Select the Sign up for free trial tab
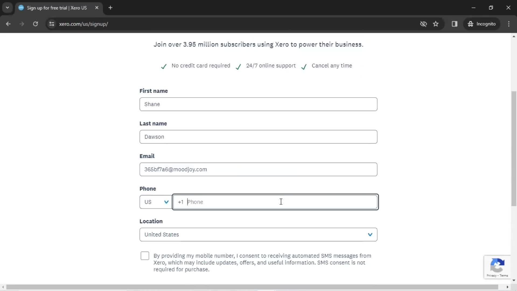This screenshot has width=517, height=291. [x=57, y=8]
